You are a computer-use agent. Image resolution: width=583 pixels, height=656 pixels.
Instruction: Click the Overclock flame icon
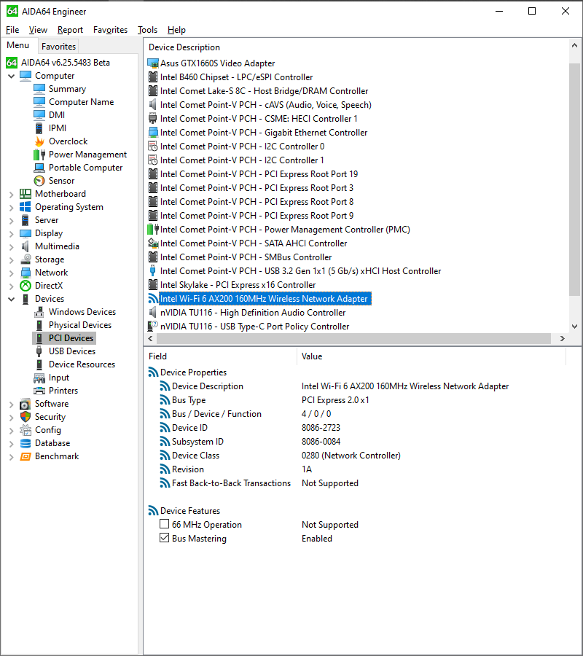[x=39, y=141]
